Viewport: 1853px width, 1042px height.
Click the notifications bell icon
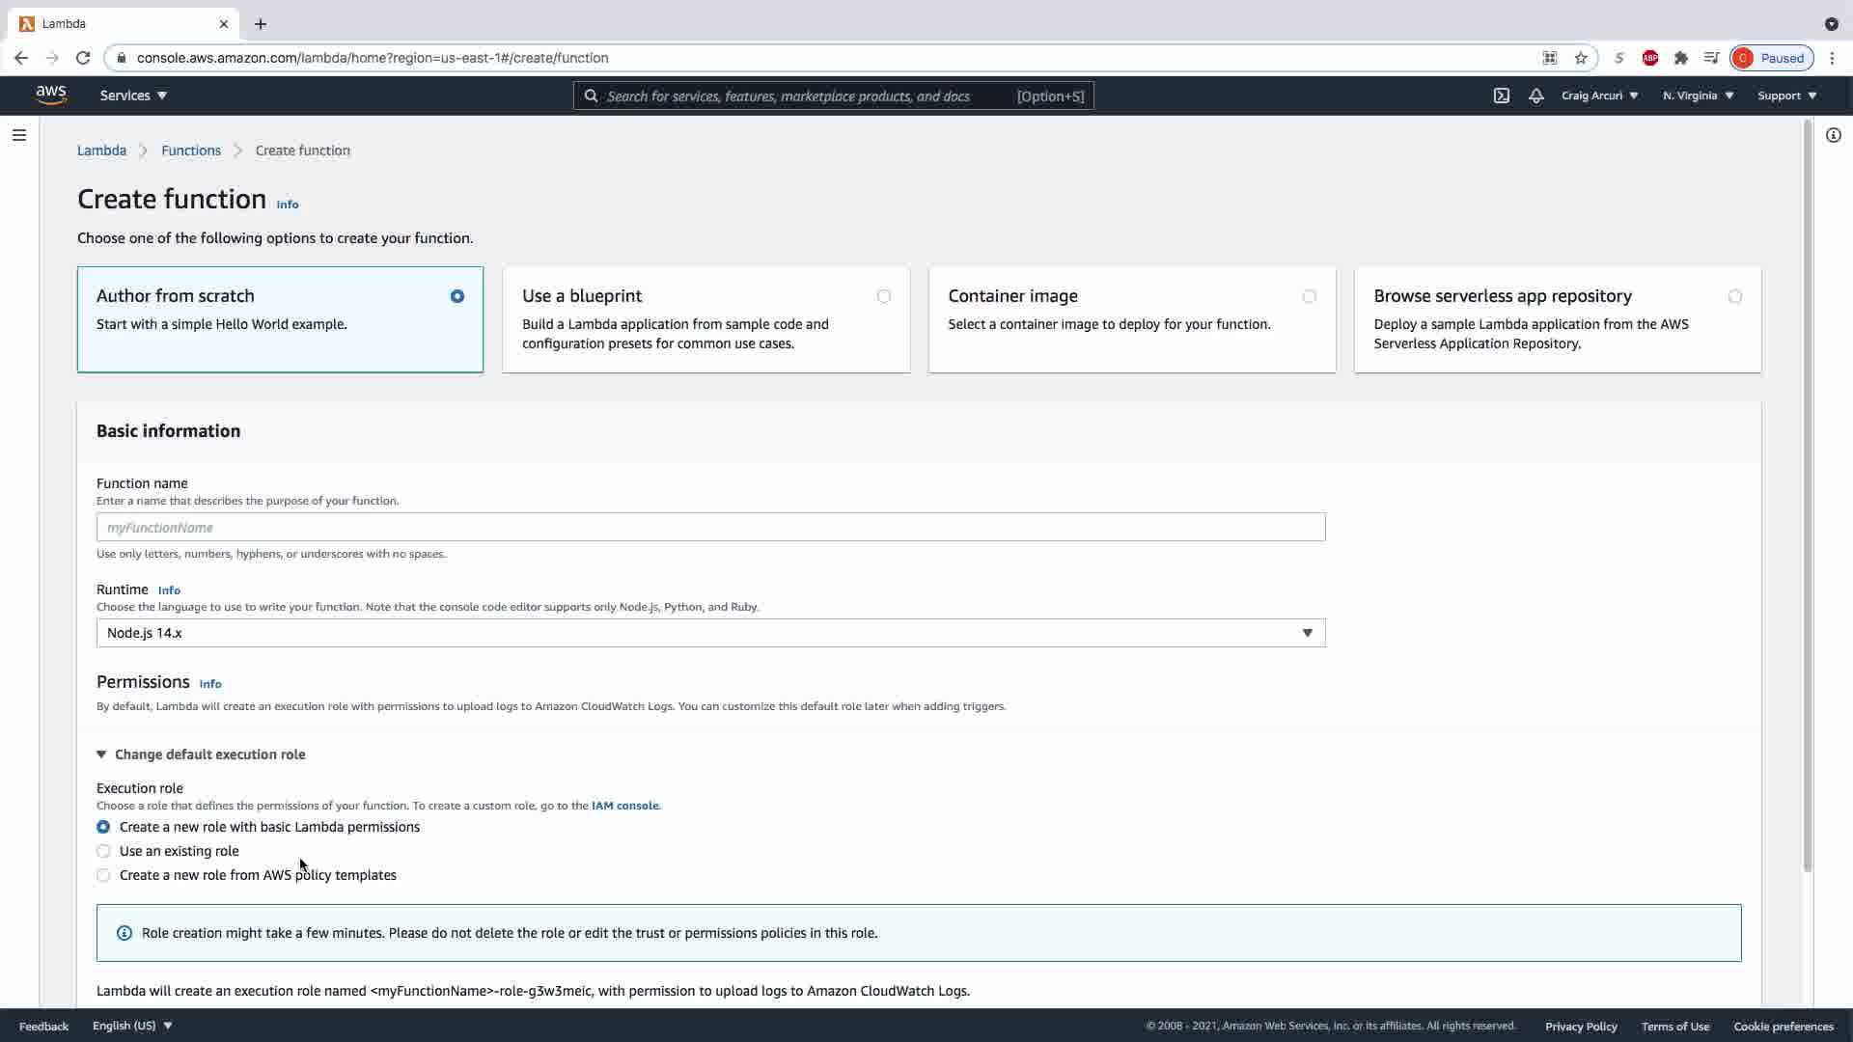coord(1535,96)
